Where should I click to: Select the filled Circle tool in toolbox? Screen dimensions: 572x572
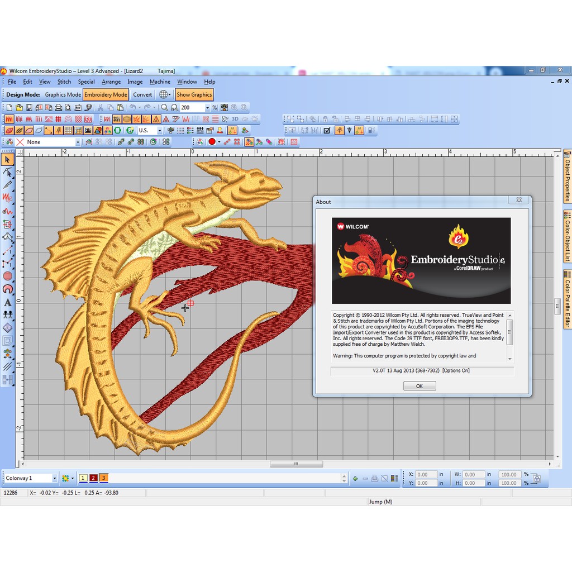point(8,276)
